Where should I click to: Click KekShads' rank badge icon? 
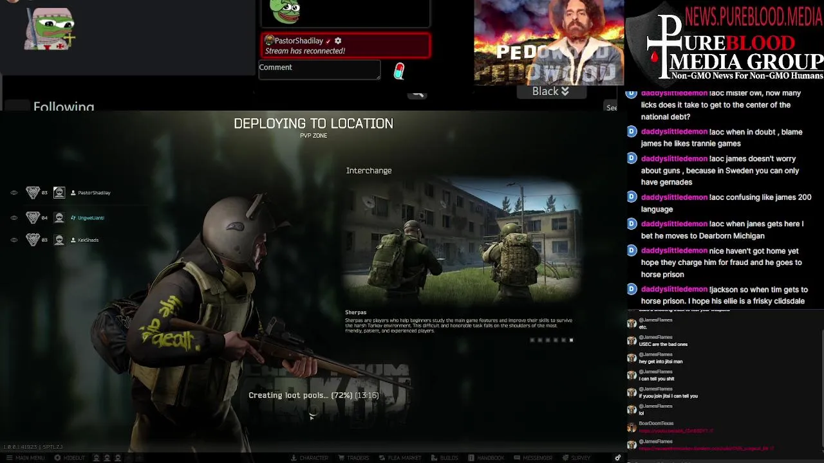32,240
